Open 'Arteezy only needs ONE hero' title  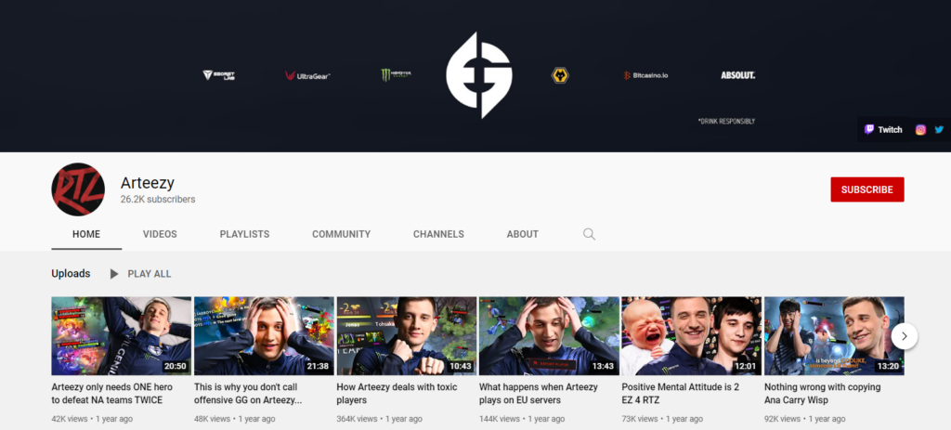point(112,394)
